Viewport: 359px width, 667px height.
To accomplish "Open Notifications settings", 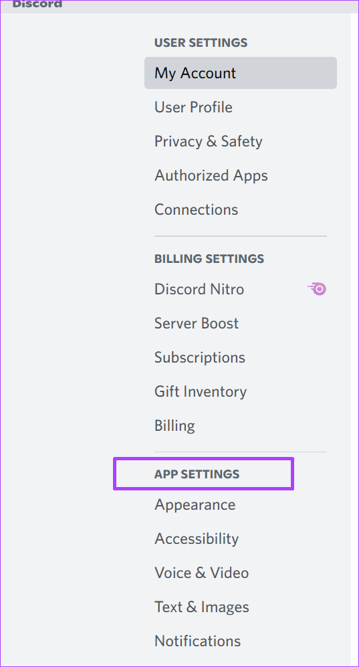I will tap(241, 641).
